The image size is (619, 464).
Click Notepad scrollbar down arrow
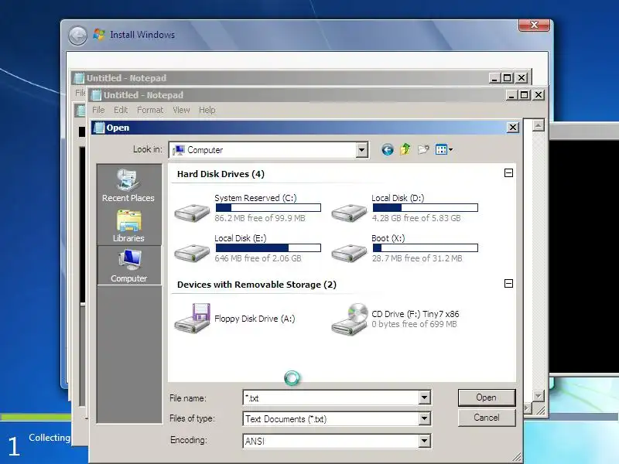tap(538, 395)
